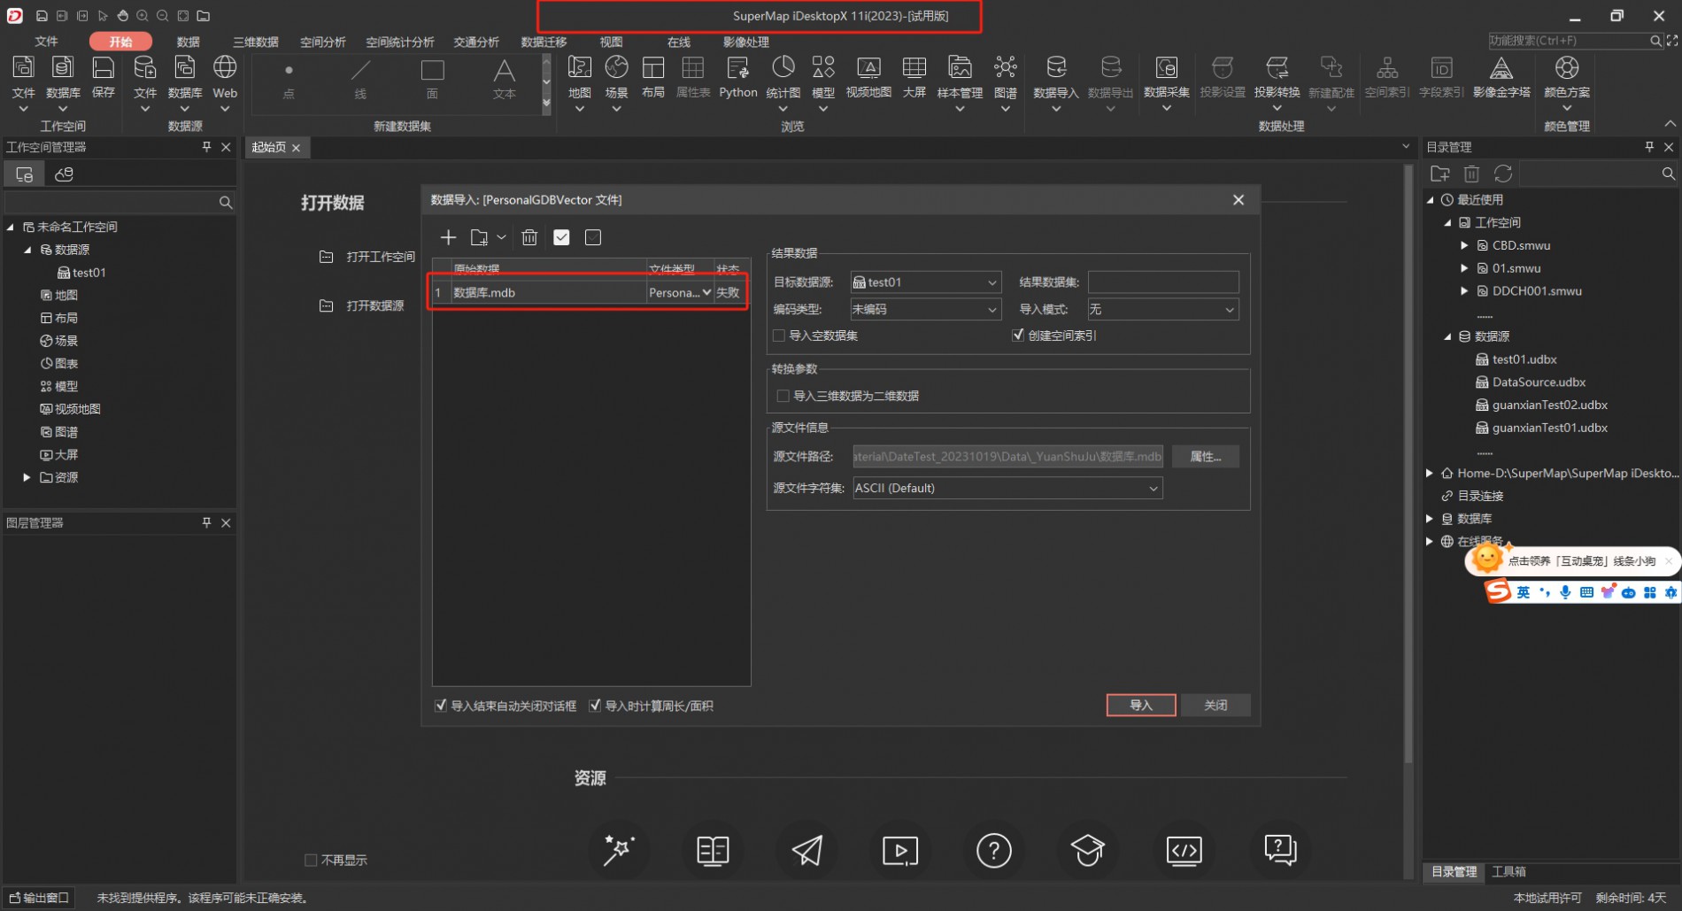Select the 数据库.mdb row in import list
Screen dimensions: 1682x911
(x=590, y=292)
